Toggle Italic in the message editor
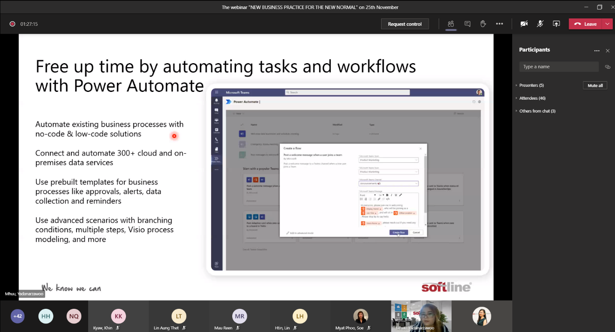The width and height of the screenshot is (615, 332). pyautogui.click(x=391, y=195)
